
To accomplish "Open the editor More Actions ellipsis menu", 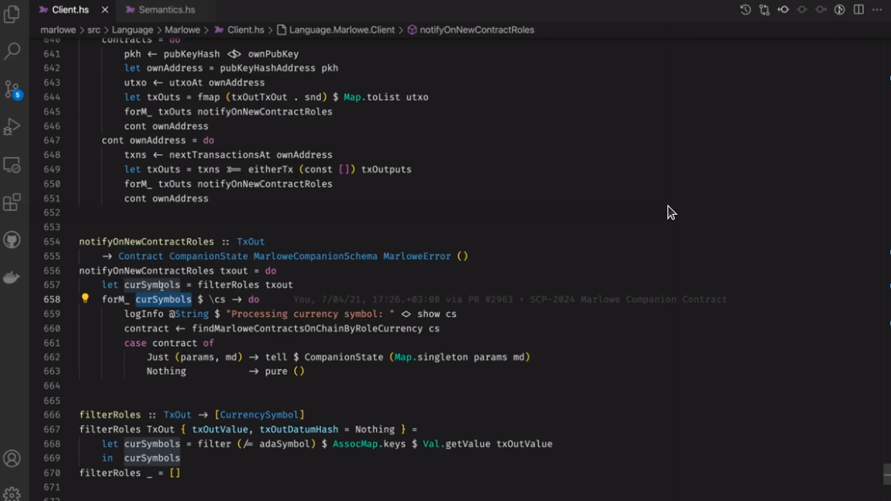I will coord(877,10).
